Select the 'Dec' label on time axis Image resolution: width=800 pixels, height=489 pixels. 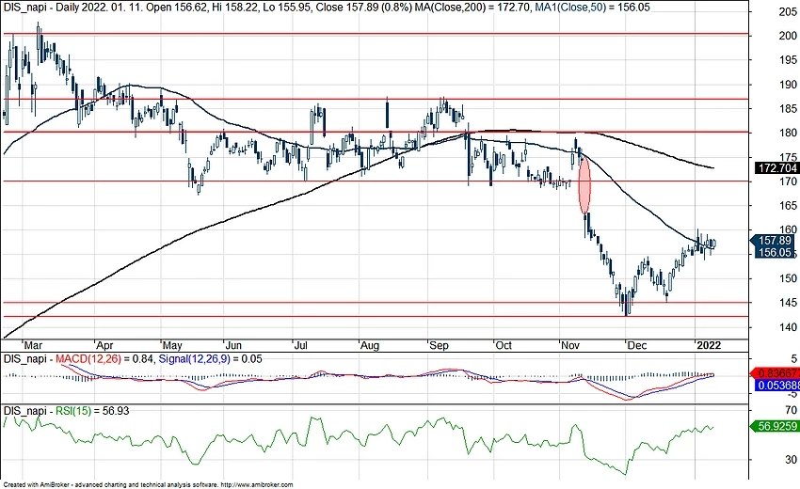[x=637, y=345]
